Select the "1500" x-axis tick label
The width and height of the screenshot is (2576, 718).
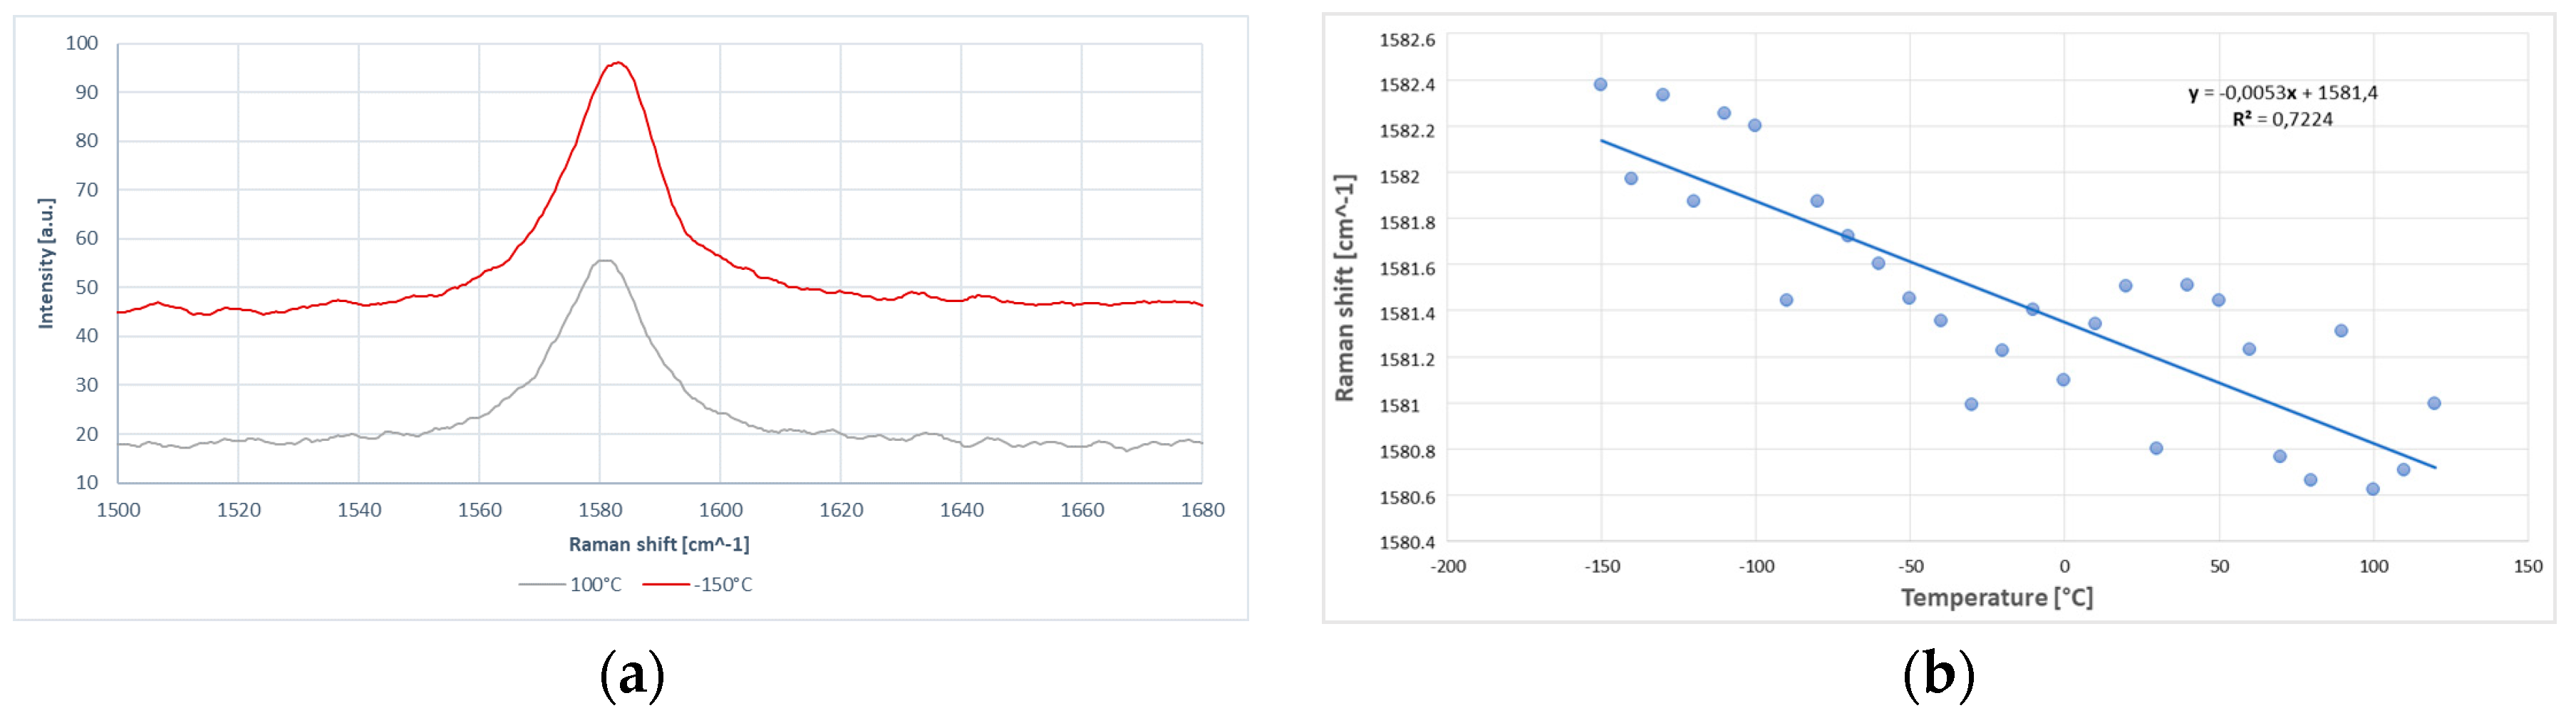[118, 511]
